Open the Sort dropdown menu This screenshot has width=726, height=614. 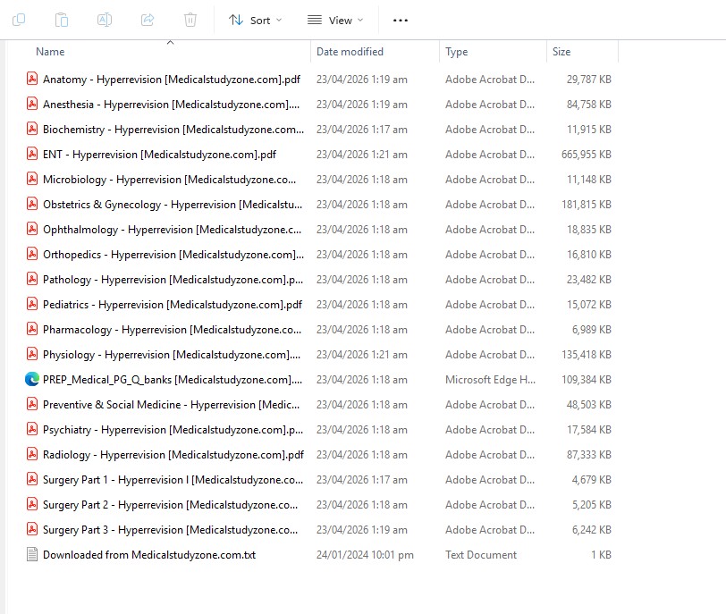255,20
